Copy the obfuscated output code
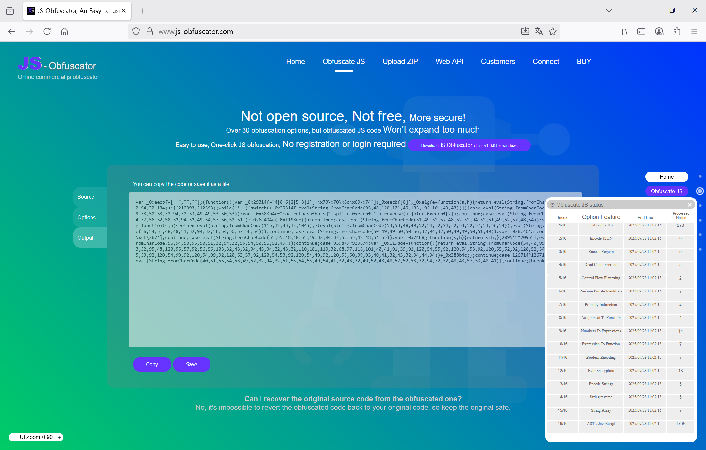This screenshot has height=450, width=706. coord(152,364)
